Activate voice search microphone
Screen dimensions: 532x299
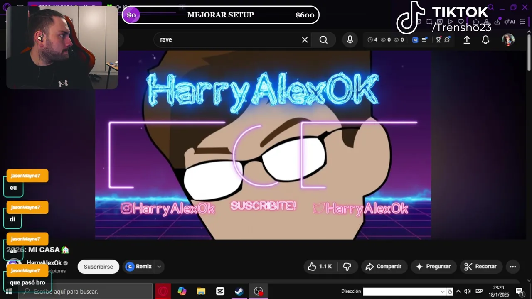click(x=350, y=39)
